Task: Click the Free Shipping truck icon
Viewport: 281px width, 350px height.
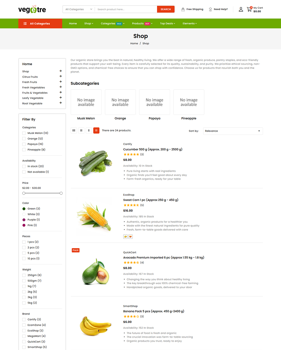Action: (x=183, y=9)
